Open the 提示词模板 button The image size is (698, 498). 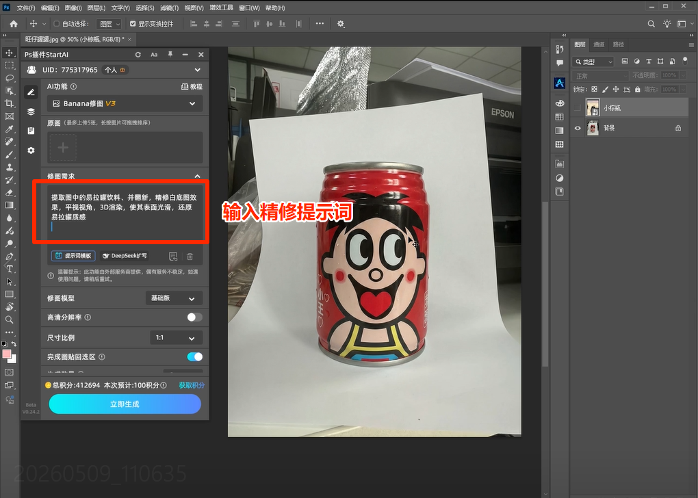tap(73, 256)
